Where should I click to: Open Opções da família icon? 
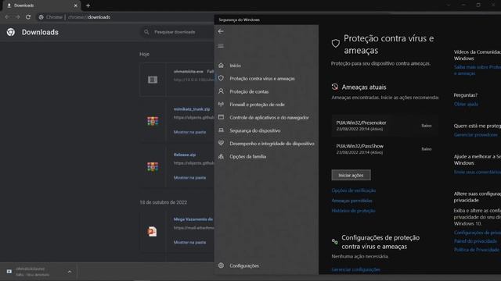point(221,156)
